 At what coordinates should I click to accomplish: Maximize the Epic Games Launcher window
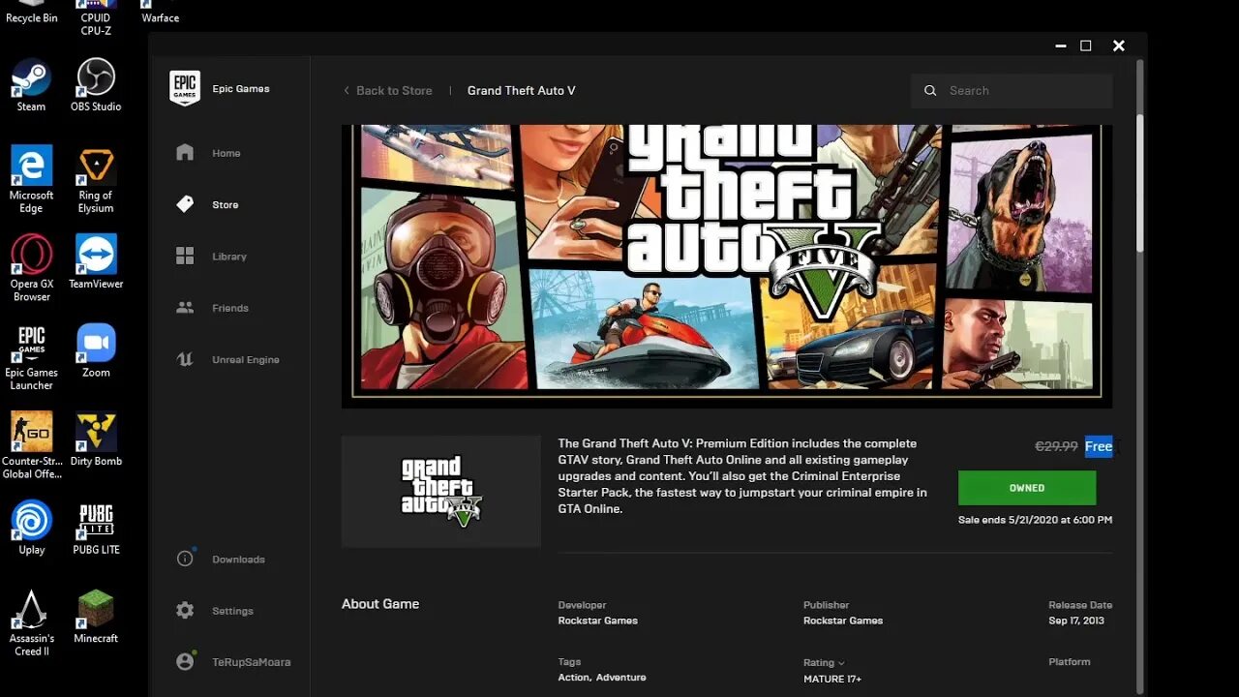click(x=1086, y=45)
